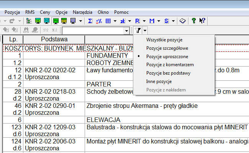This screenshot has height=153, width=249.
Task: Click the table grid icon
Action: tap(108, 20)
